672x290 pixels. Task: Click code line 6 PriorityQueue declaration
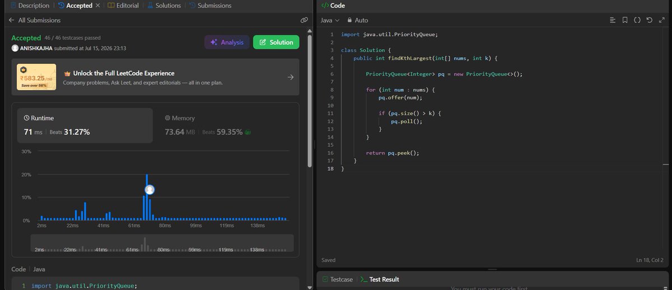pyautogui.click(x=444, y=74)
